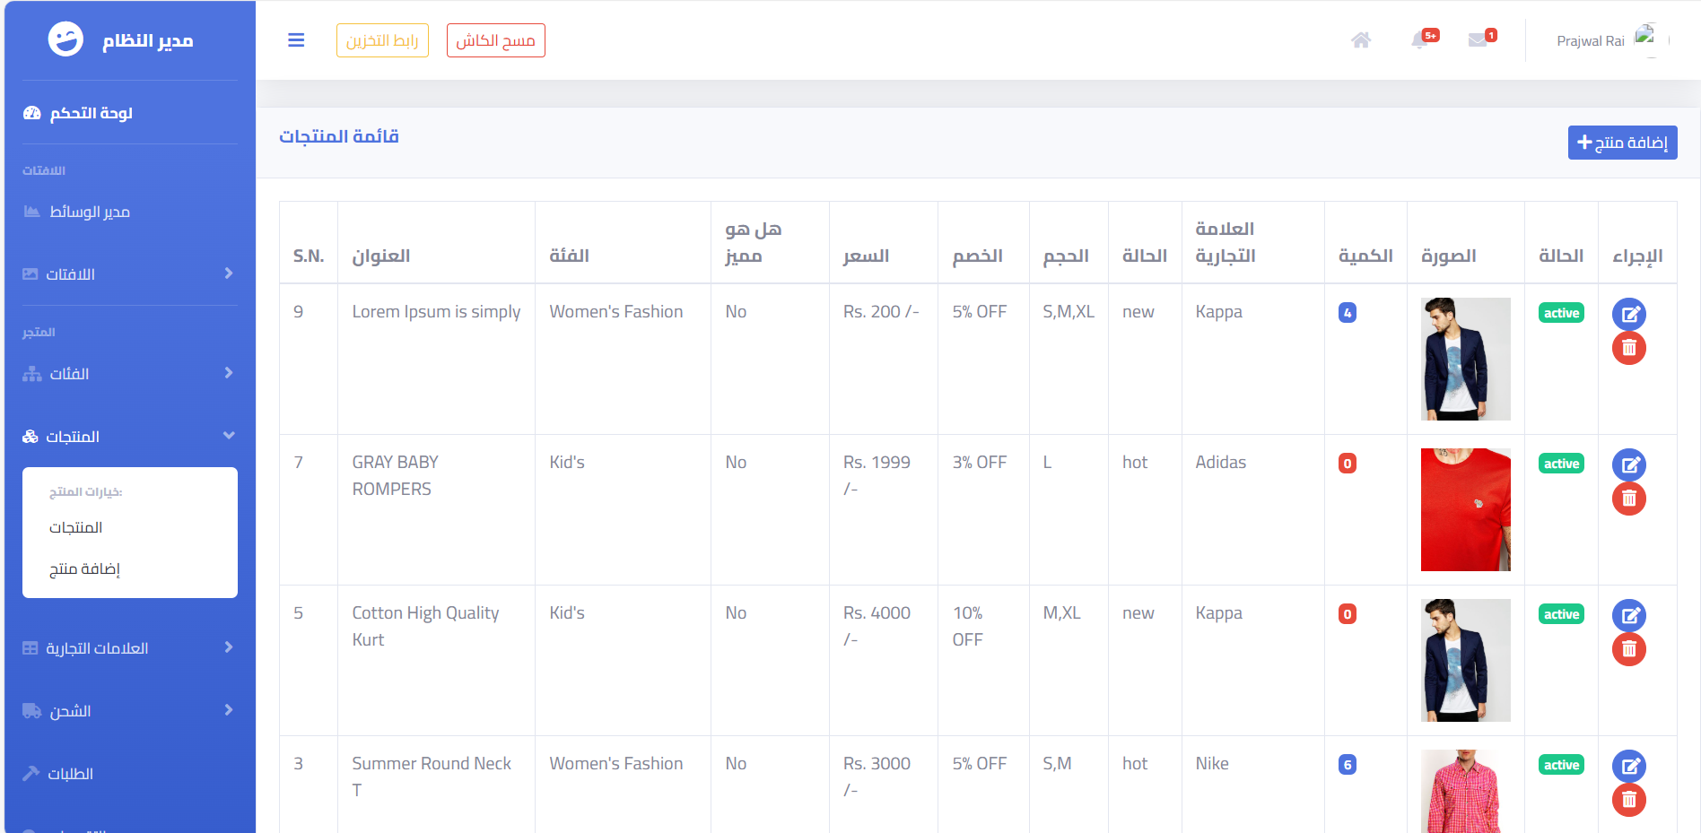Click the رابط التخزين button

point(382,40)
